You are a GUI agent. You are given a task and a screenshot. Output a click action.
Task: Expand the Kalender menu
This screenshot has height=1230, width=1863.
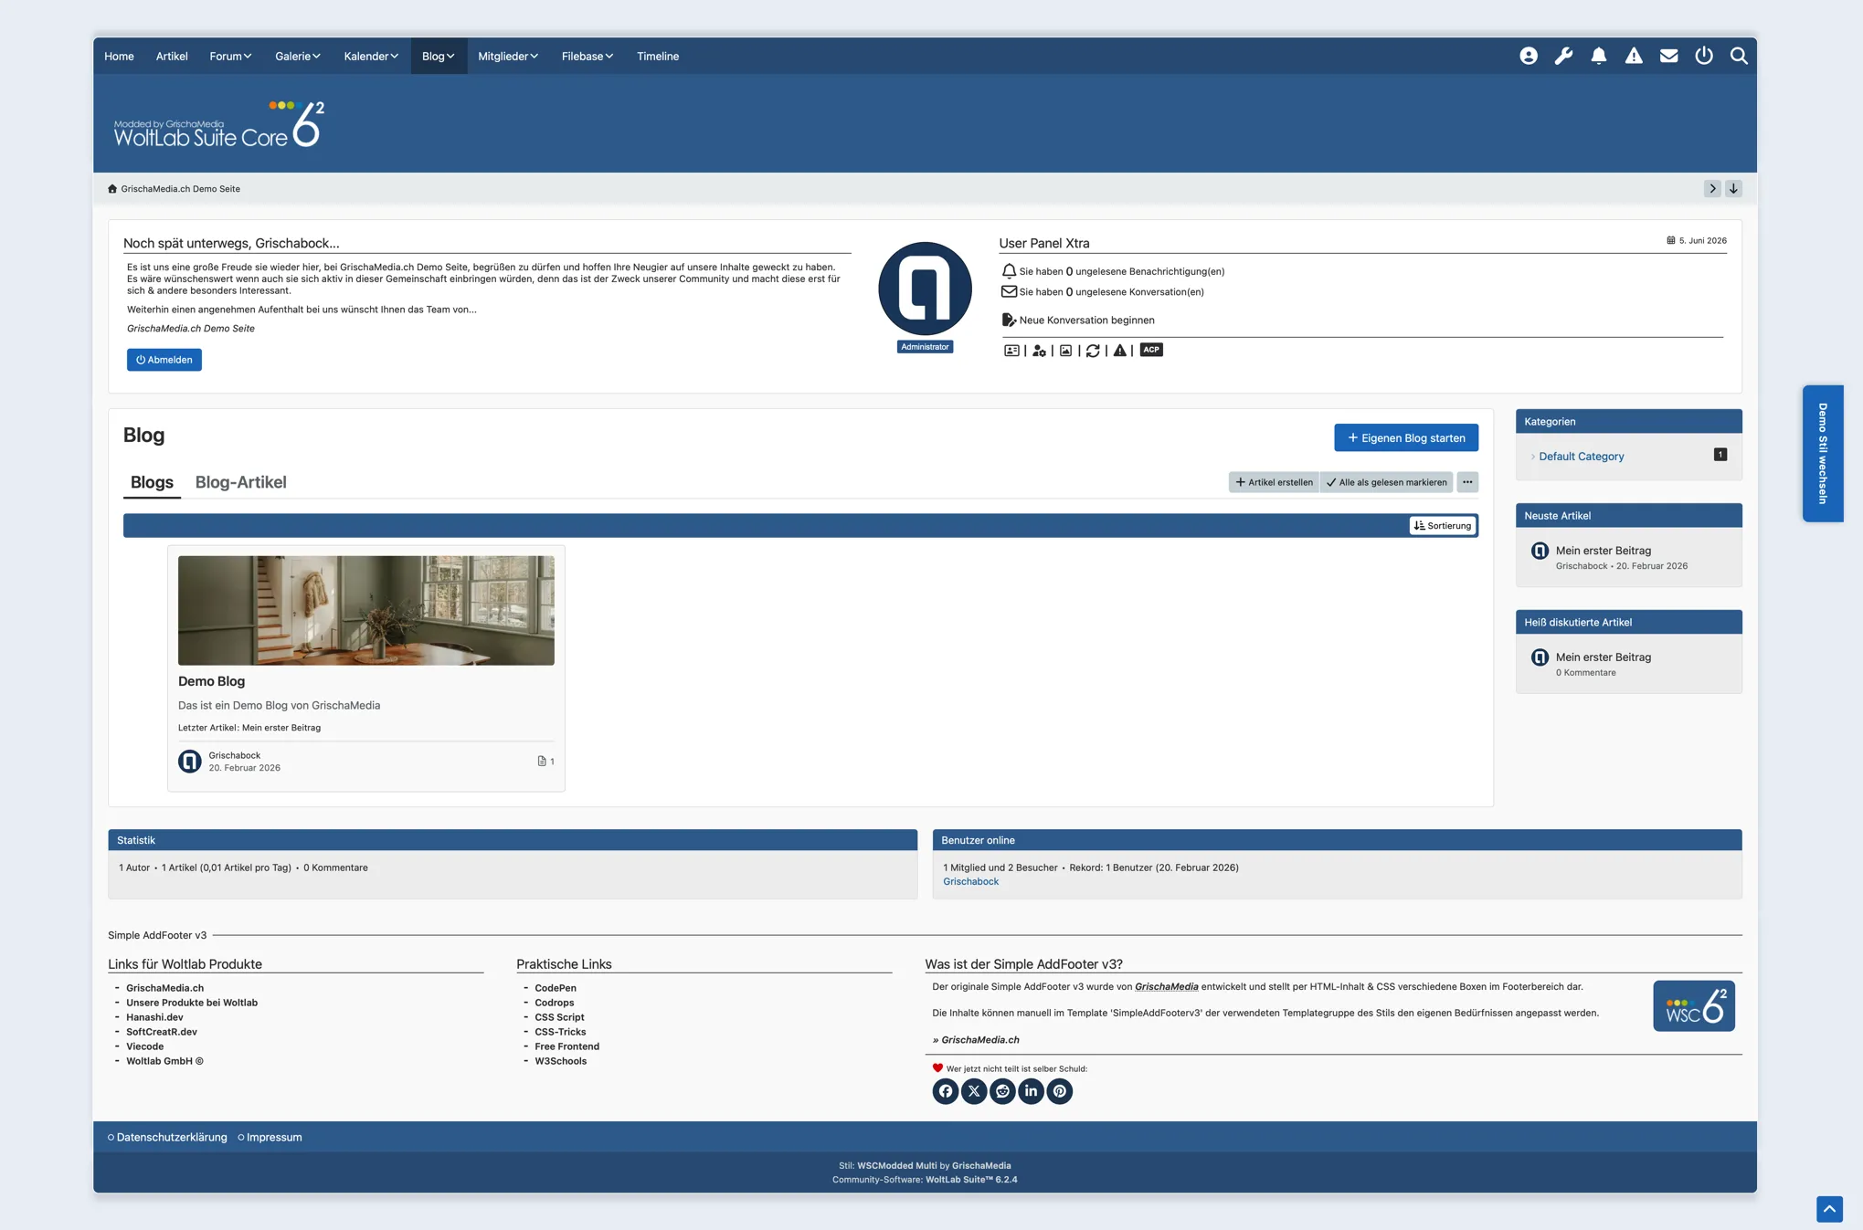371,56
